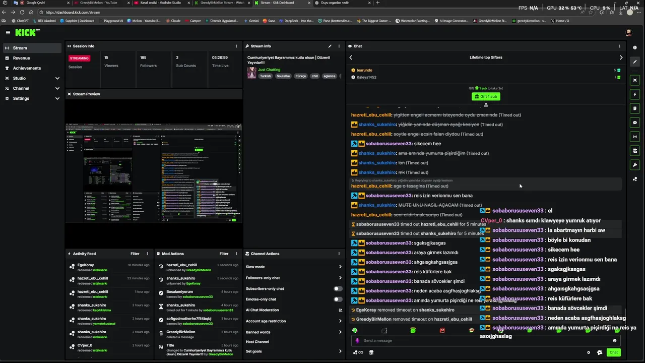Click the browser address bar URL
This screenshot has height=363, width=645.
[x=73, y=12]
